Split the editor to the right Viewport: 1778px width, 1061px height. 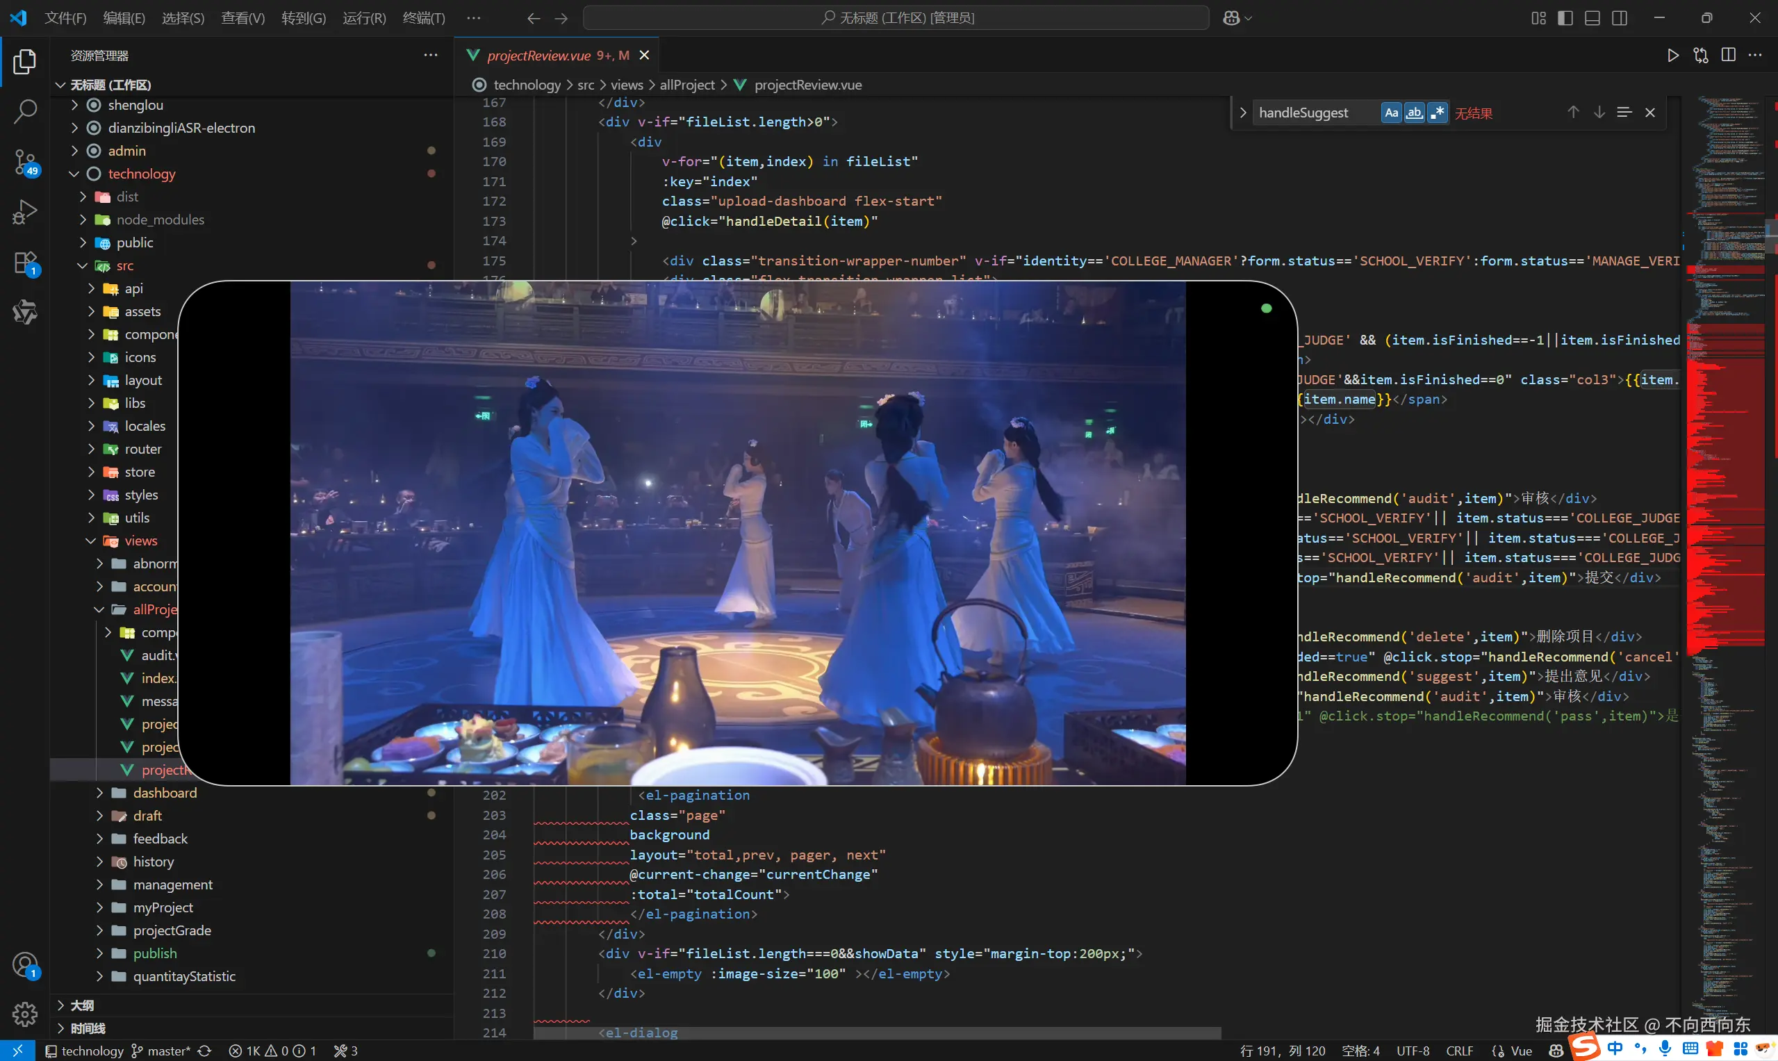pyautogui.click(x=1728, y=56)
